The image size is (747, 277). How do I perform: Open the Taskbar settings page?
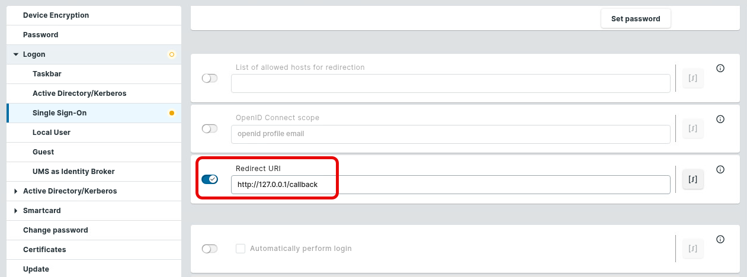47,74
